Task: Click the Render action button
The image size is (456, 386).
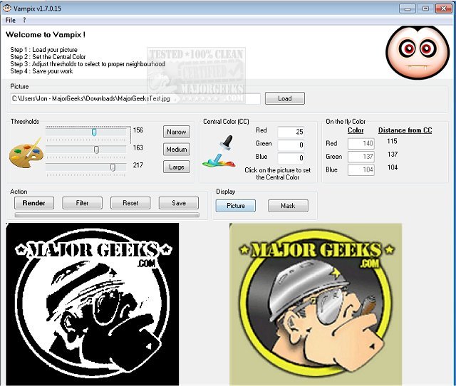Action: (x=34, y=203)
